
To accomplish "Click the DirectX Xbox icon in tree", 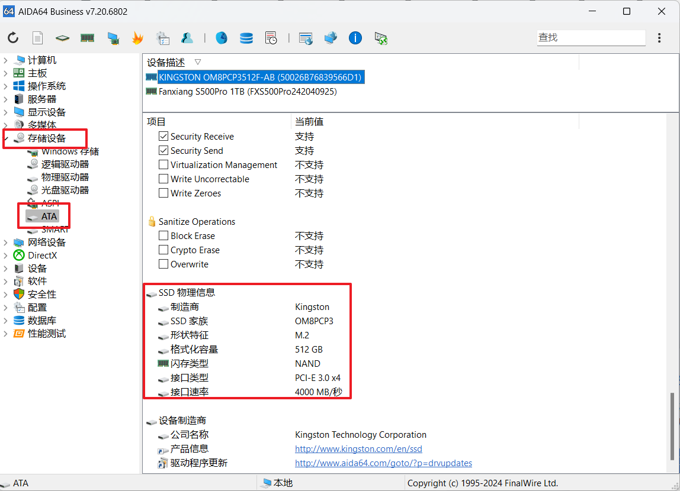I will [19, 255].
